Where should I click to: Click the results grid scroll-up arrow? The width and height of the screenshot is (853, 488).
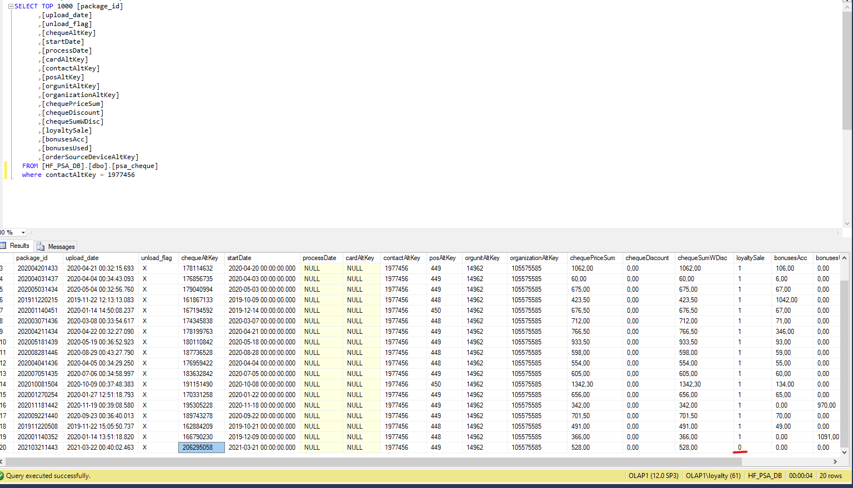(845, 258)
